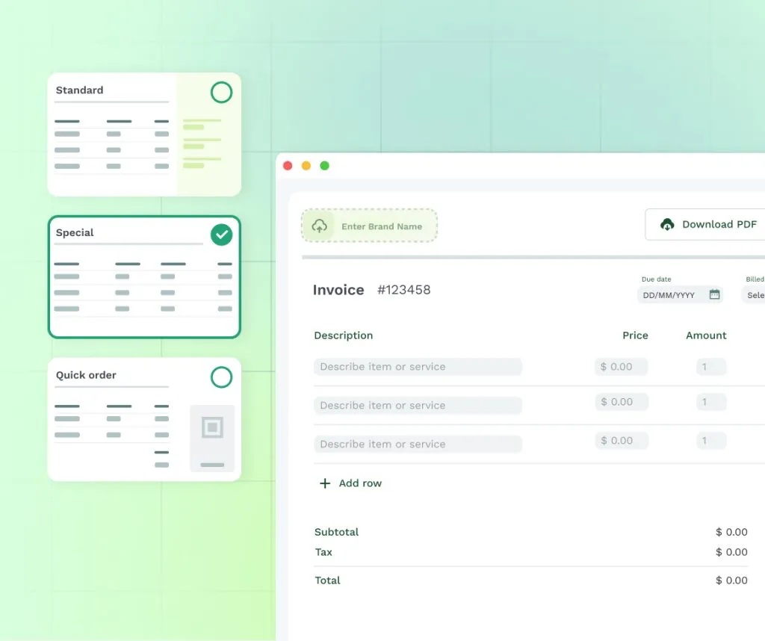
Task: Click the Add row link
Action: click(360, 483)
